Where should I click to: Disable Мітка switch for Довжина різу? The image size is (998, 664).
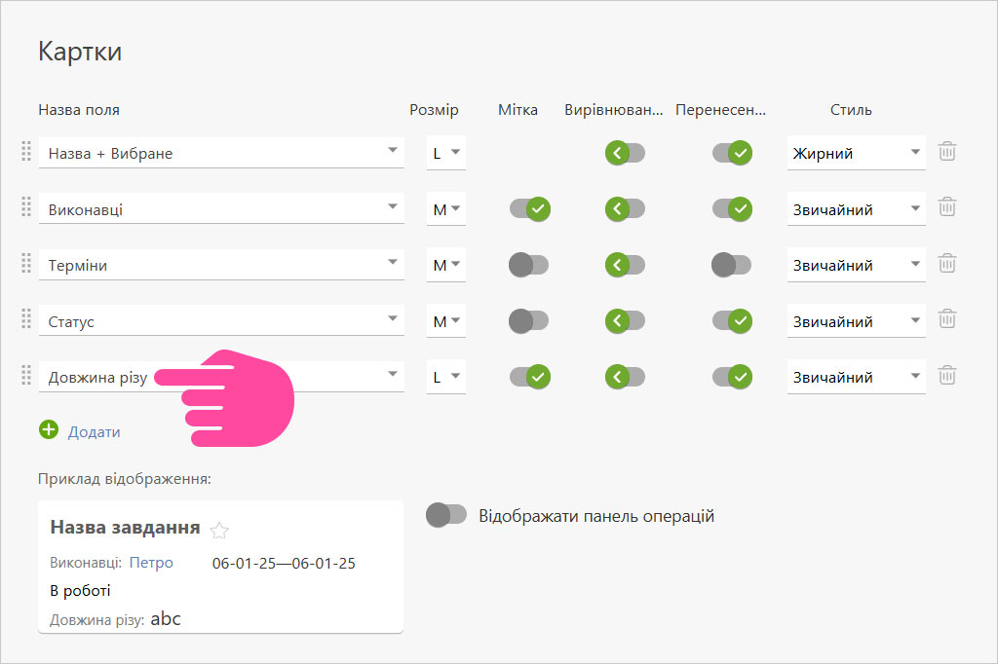[529, 377]
